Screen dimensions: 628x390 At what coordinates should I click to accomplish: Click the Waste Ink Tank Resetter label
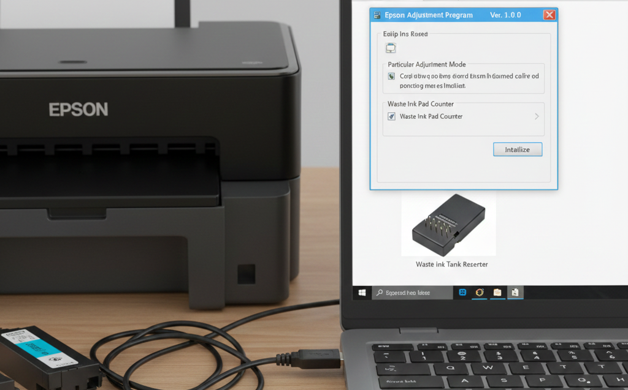pos(451,264)
